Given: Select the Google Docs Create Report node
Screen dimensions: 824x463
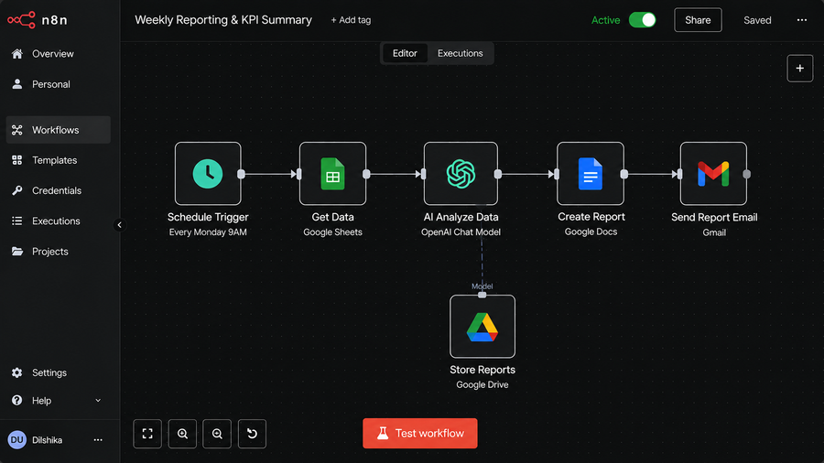Looking at the screenshot, I should coord(591,173).
